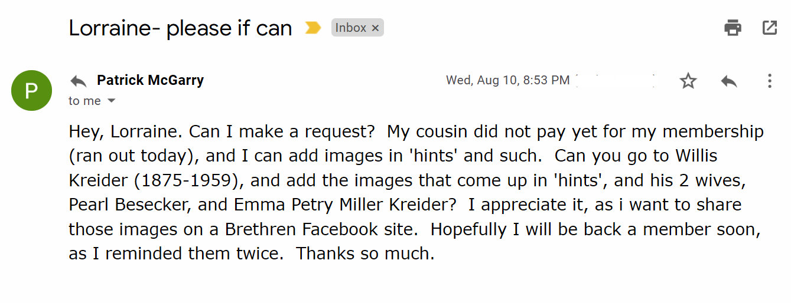Remove the Inbox label with its X
The width and height of the screenshot is (791, 303).
click(x=375, y=28)
